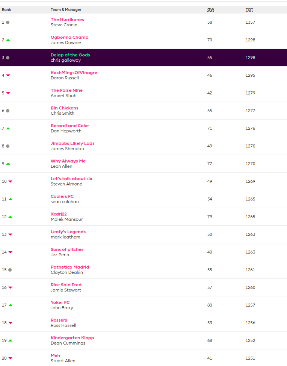This screenshot has width=287, height=366.
Task: Click the GW column header
Action: pos(210,9)
